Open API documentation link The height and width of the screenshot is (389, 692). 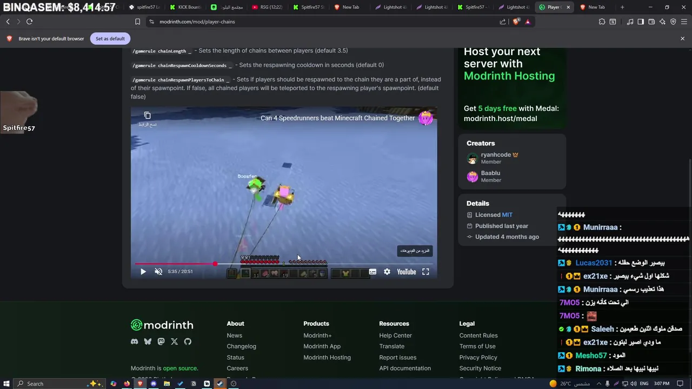[405, 368]
